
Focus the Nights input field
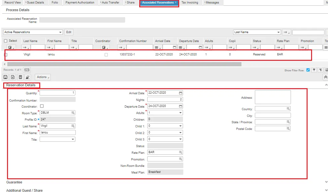pos(165,99)
